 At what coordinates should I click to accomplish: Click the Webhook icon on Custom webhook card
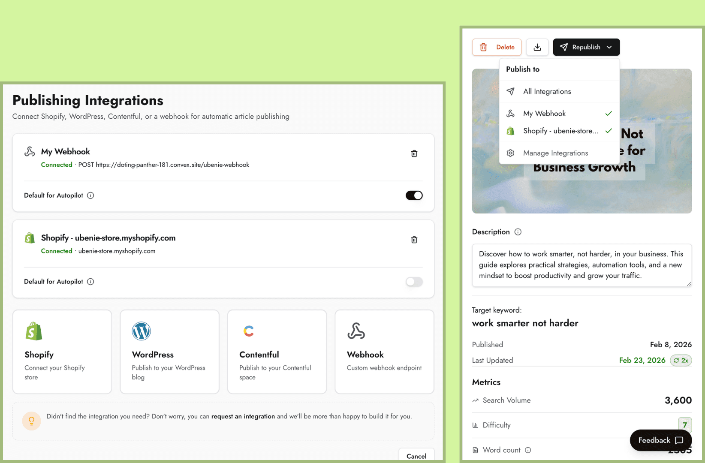(356, 331)
